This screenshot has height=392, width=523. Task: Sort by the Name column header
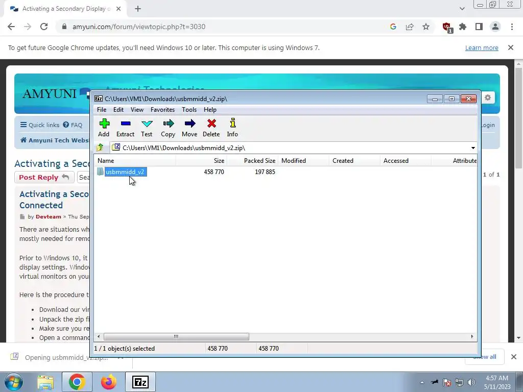pyautogui.click(x=135, y=161)
